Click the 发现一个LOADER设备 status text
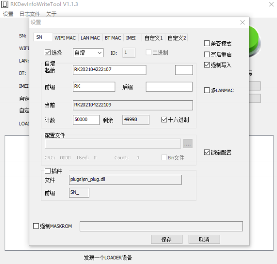The height and width of the screenshot is (264, 277). pos(108,258)
